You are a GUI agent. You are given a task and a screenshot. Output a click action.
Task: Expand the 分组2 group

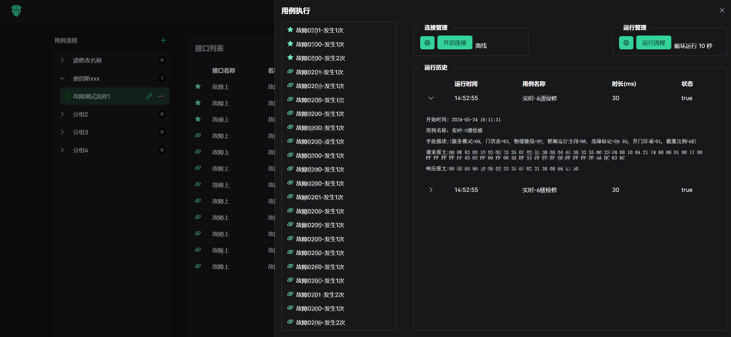[x=62, y=114]
